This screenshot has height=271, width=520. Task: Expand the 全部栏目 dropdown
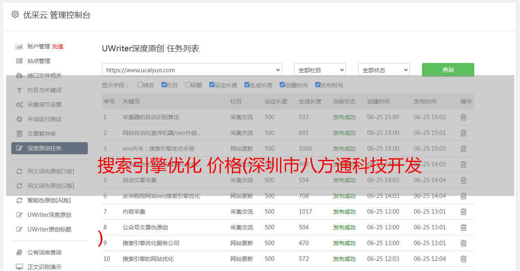[x=320, y=70]
